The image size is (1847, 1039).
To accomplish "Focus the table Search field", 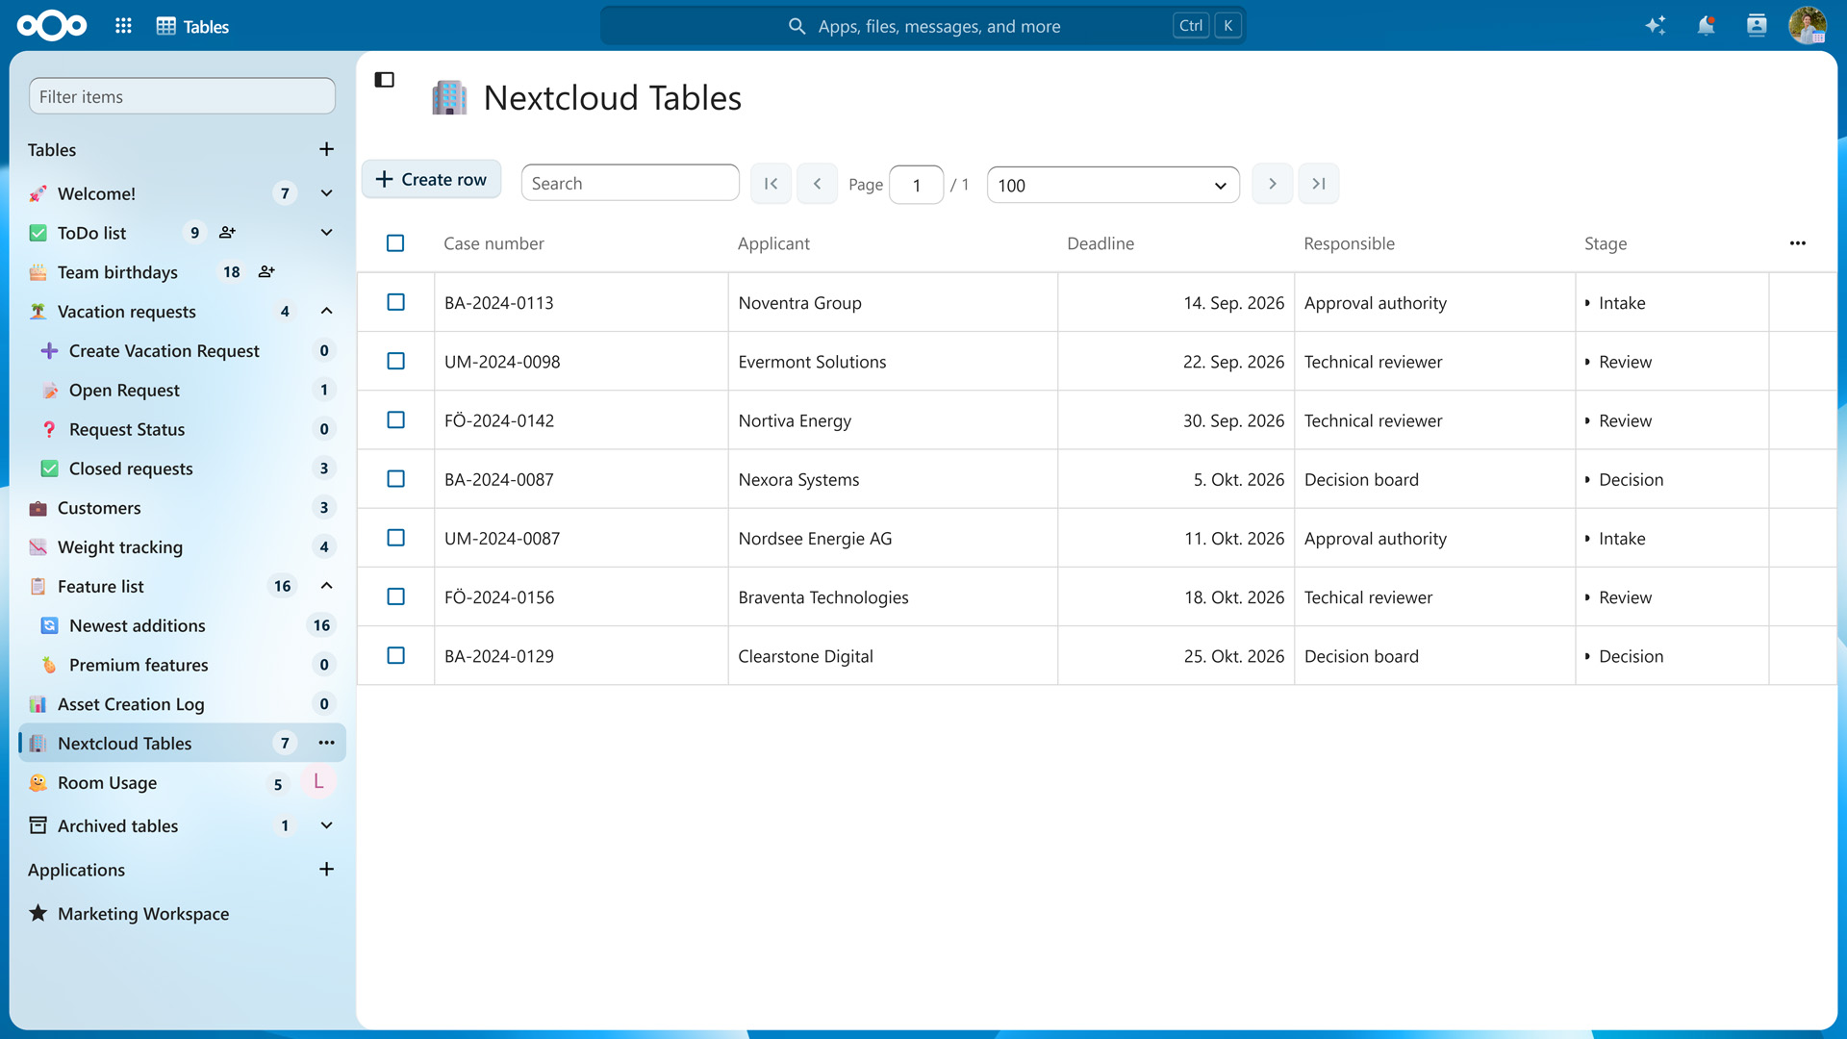I will click(x=630, y=183).
